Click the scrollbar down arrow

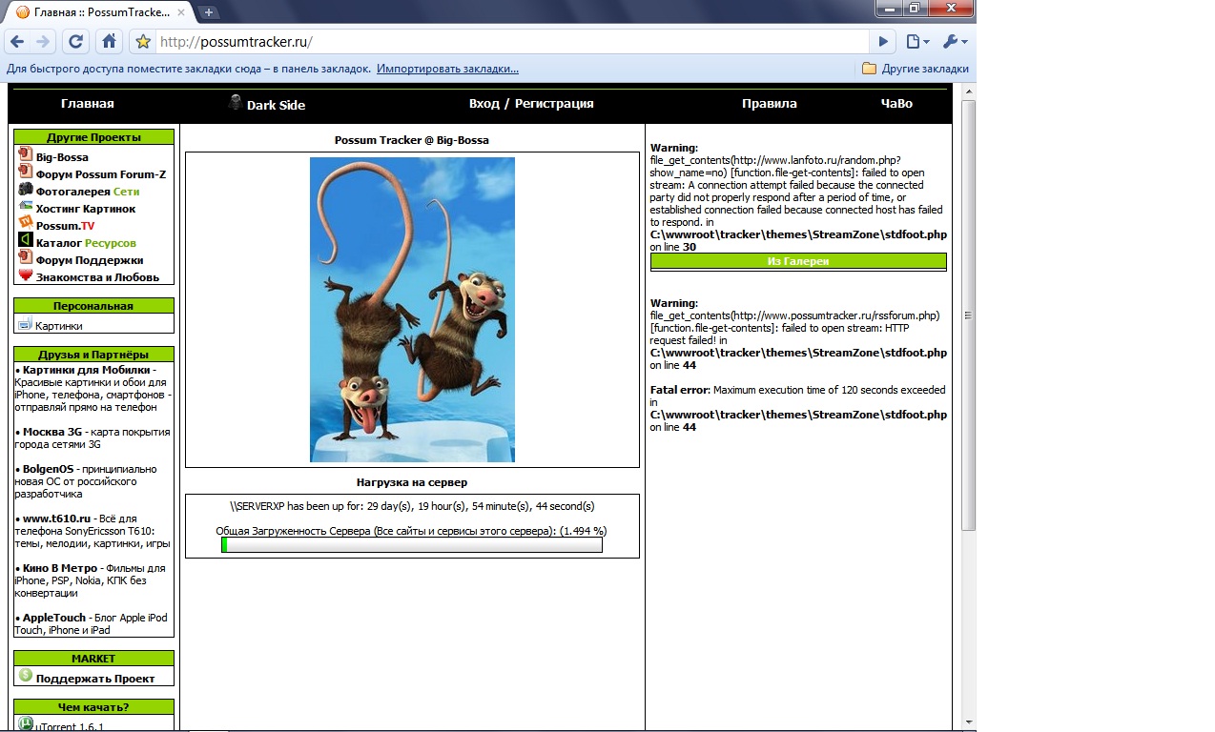point(968,722)
